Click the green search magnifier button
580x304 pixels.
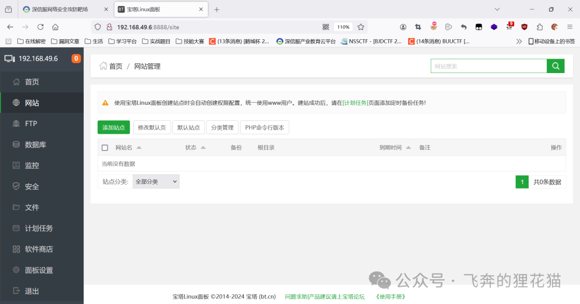tap(556, 66)
